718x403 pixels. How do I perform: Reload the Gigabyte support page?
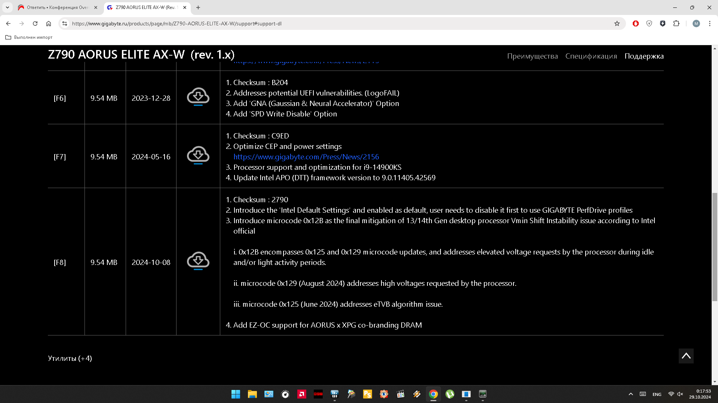point(35,24)
